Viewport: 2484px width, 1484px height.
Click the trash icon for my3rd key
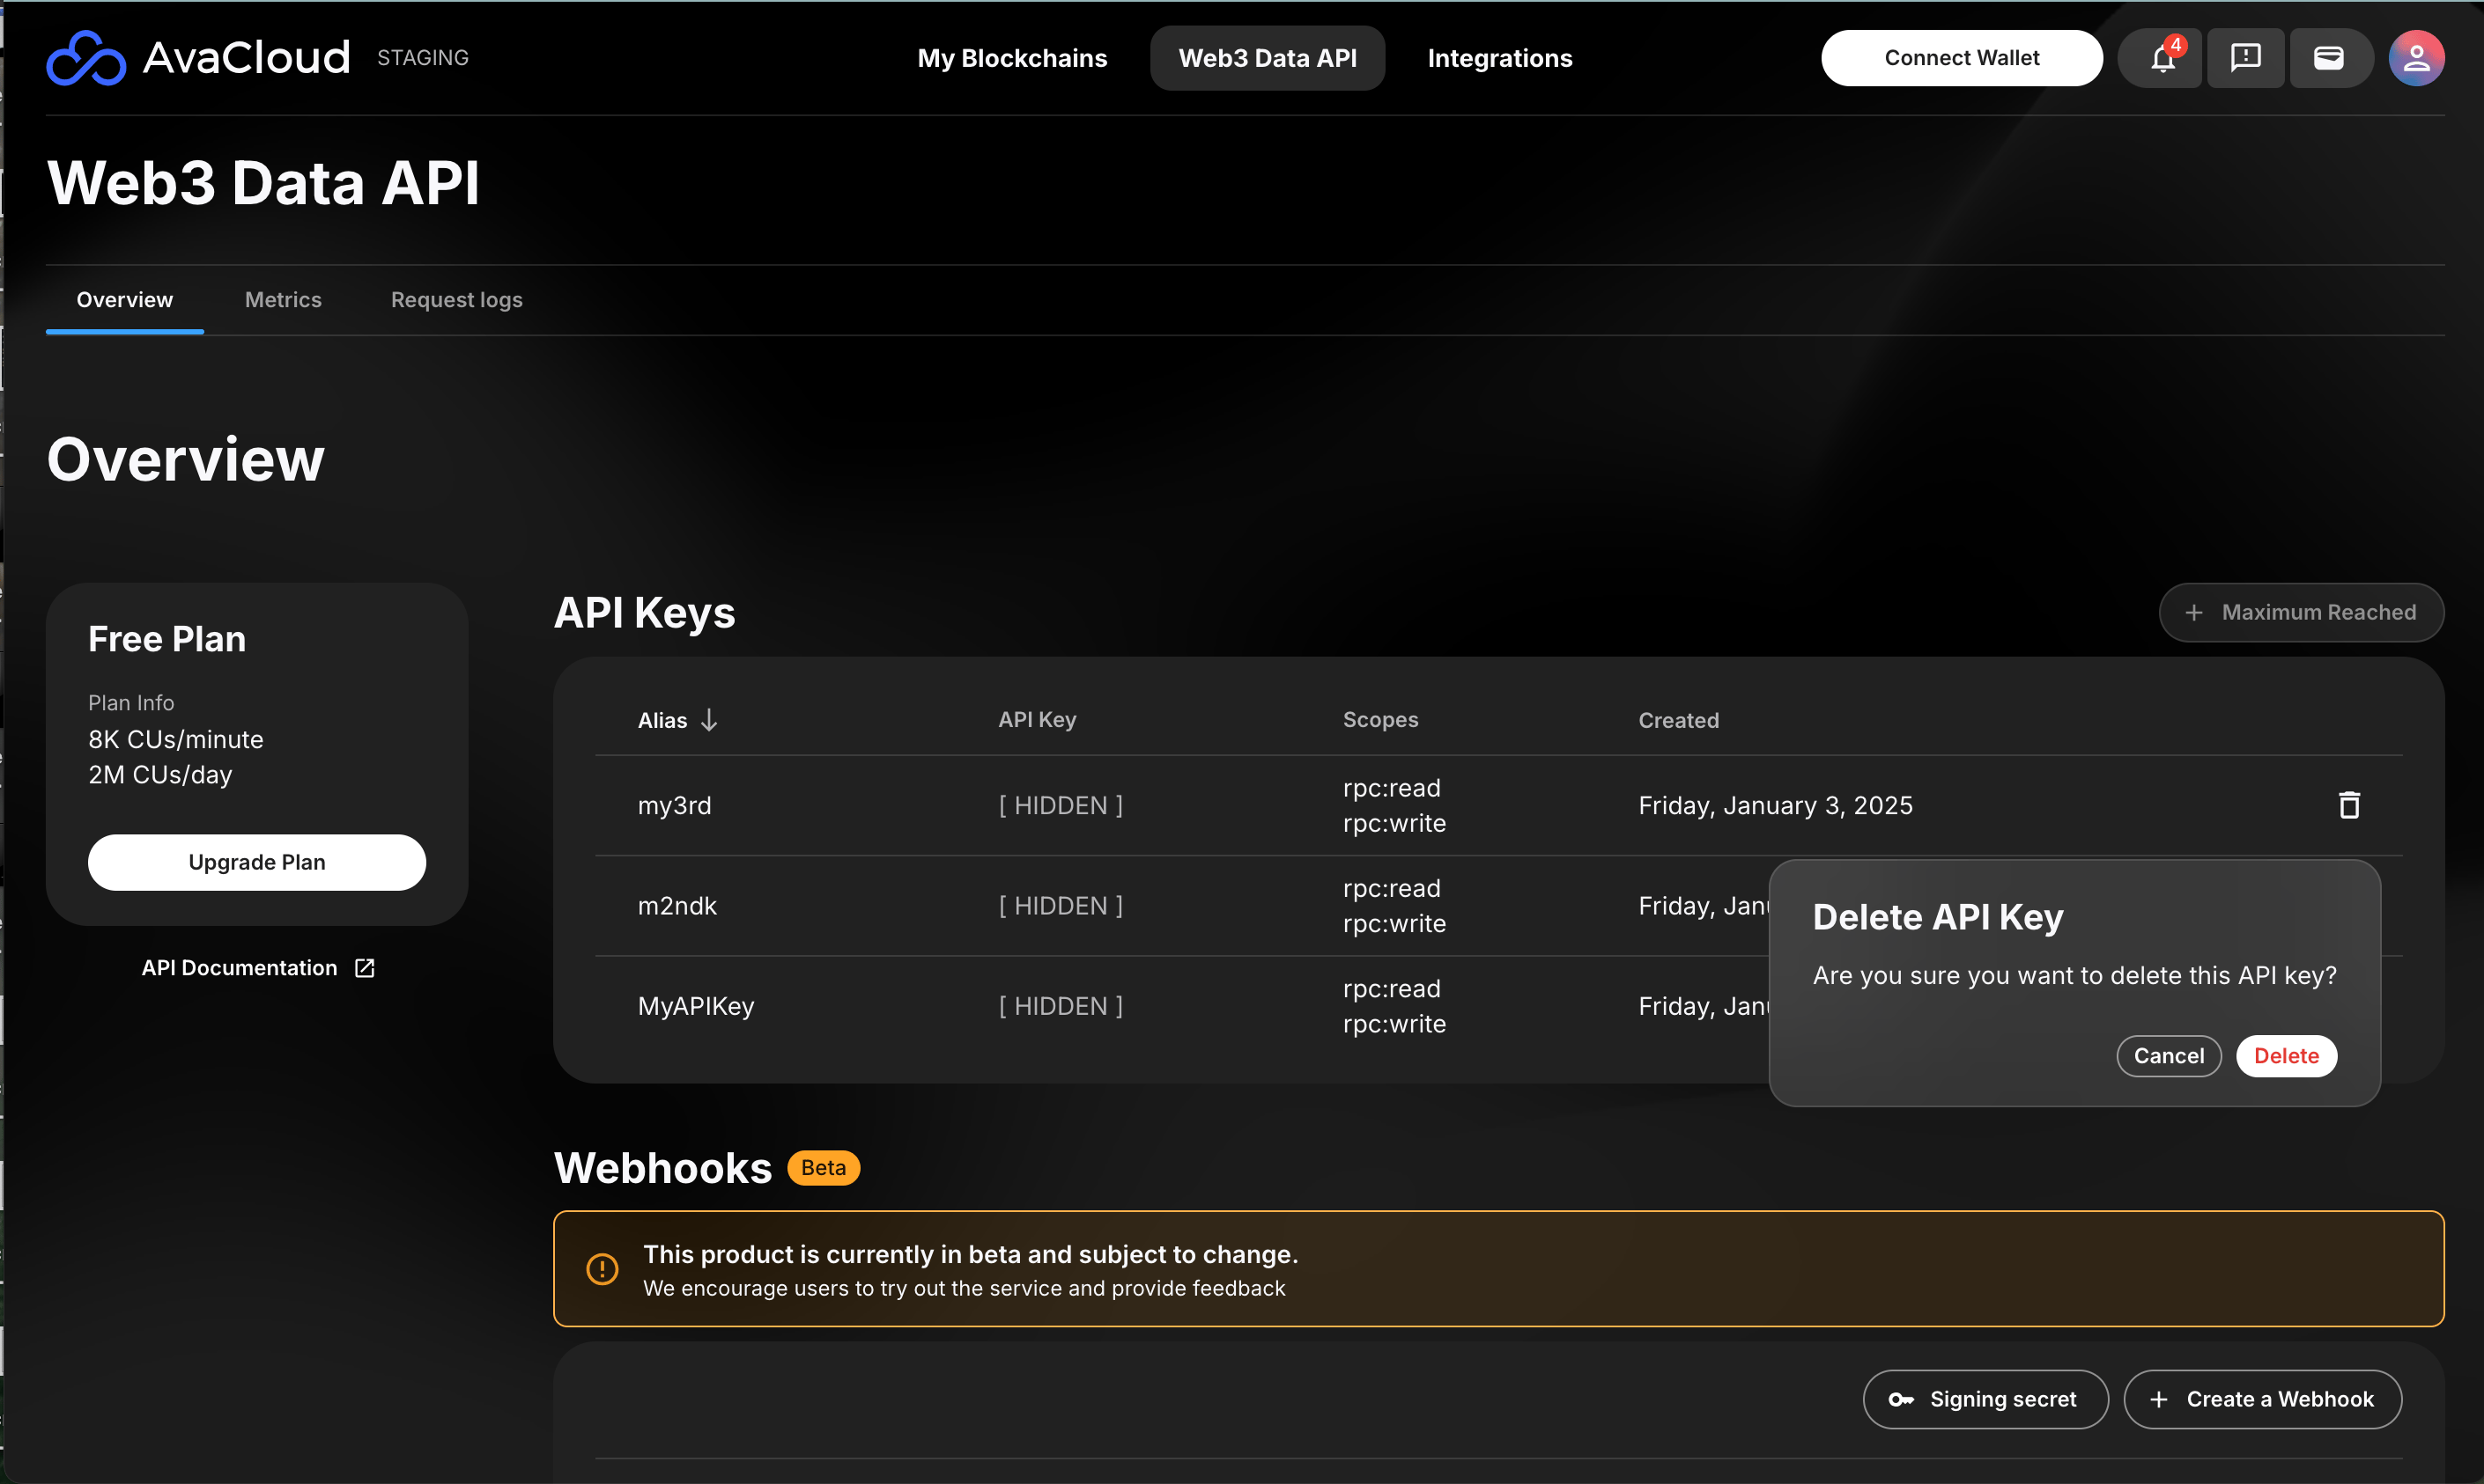[2349, 805]
